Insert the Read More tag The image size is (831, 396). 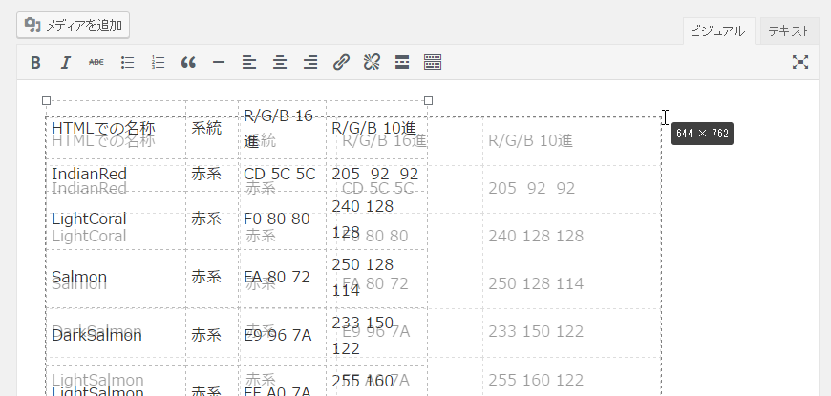(x=402, y=63)
